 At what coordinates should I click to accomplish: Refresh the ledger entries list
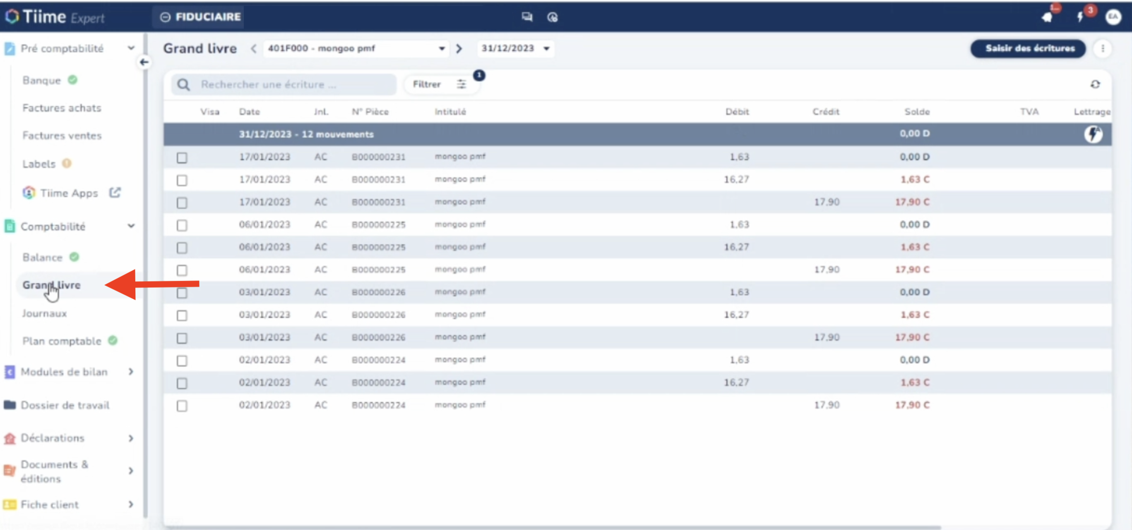click(x=1095, y=84)
